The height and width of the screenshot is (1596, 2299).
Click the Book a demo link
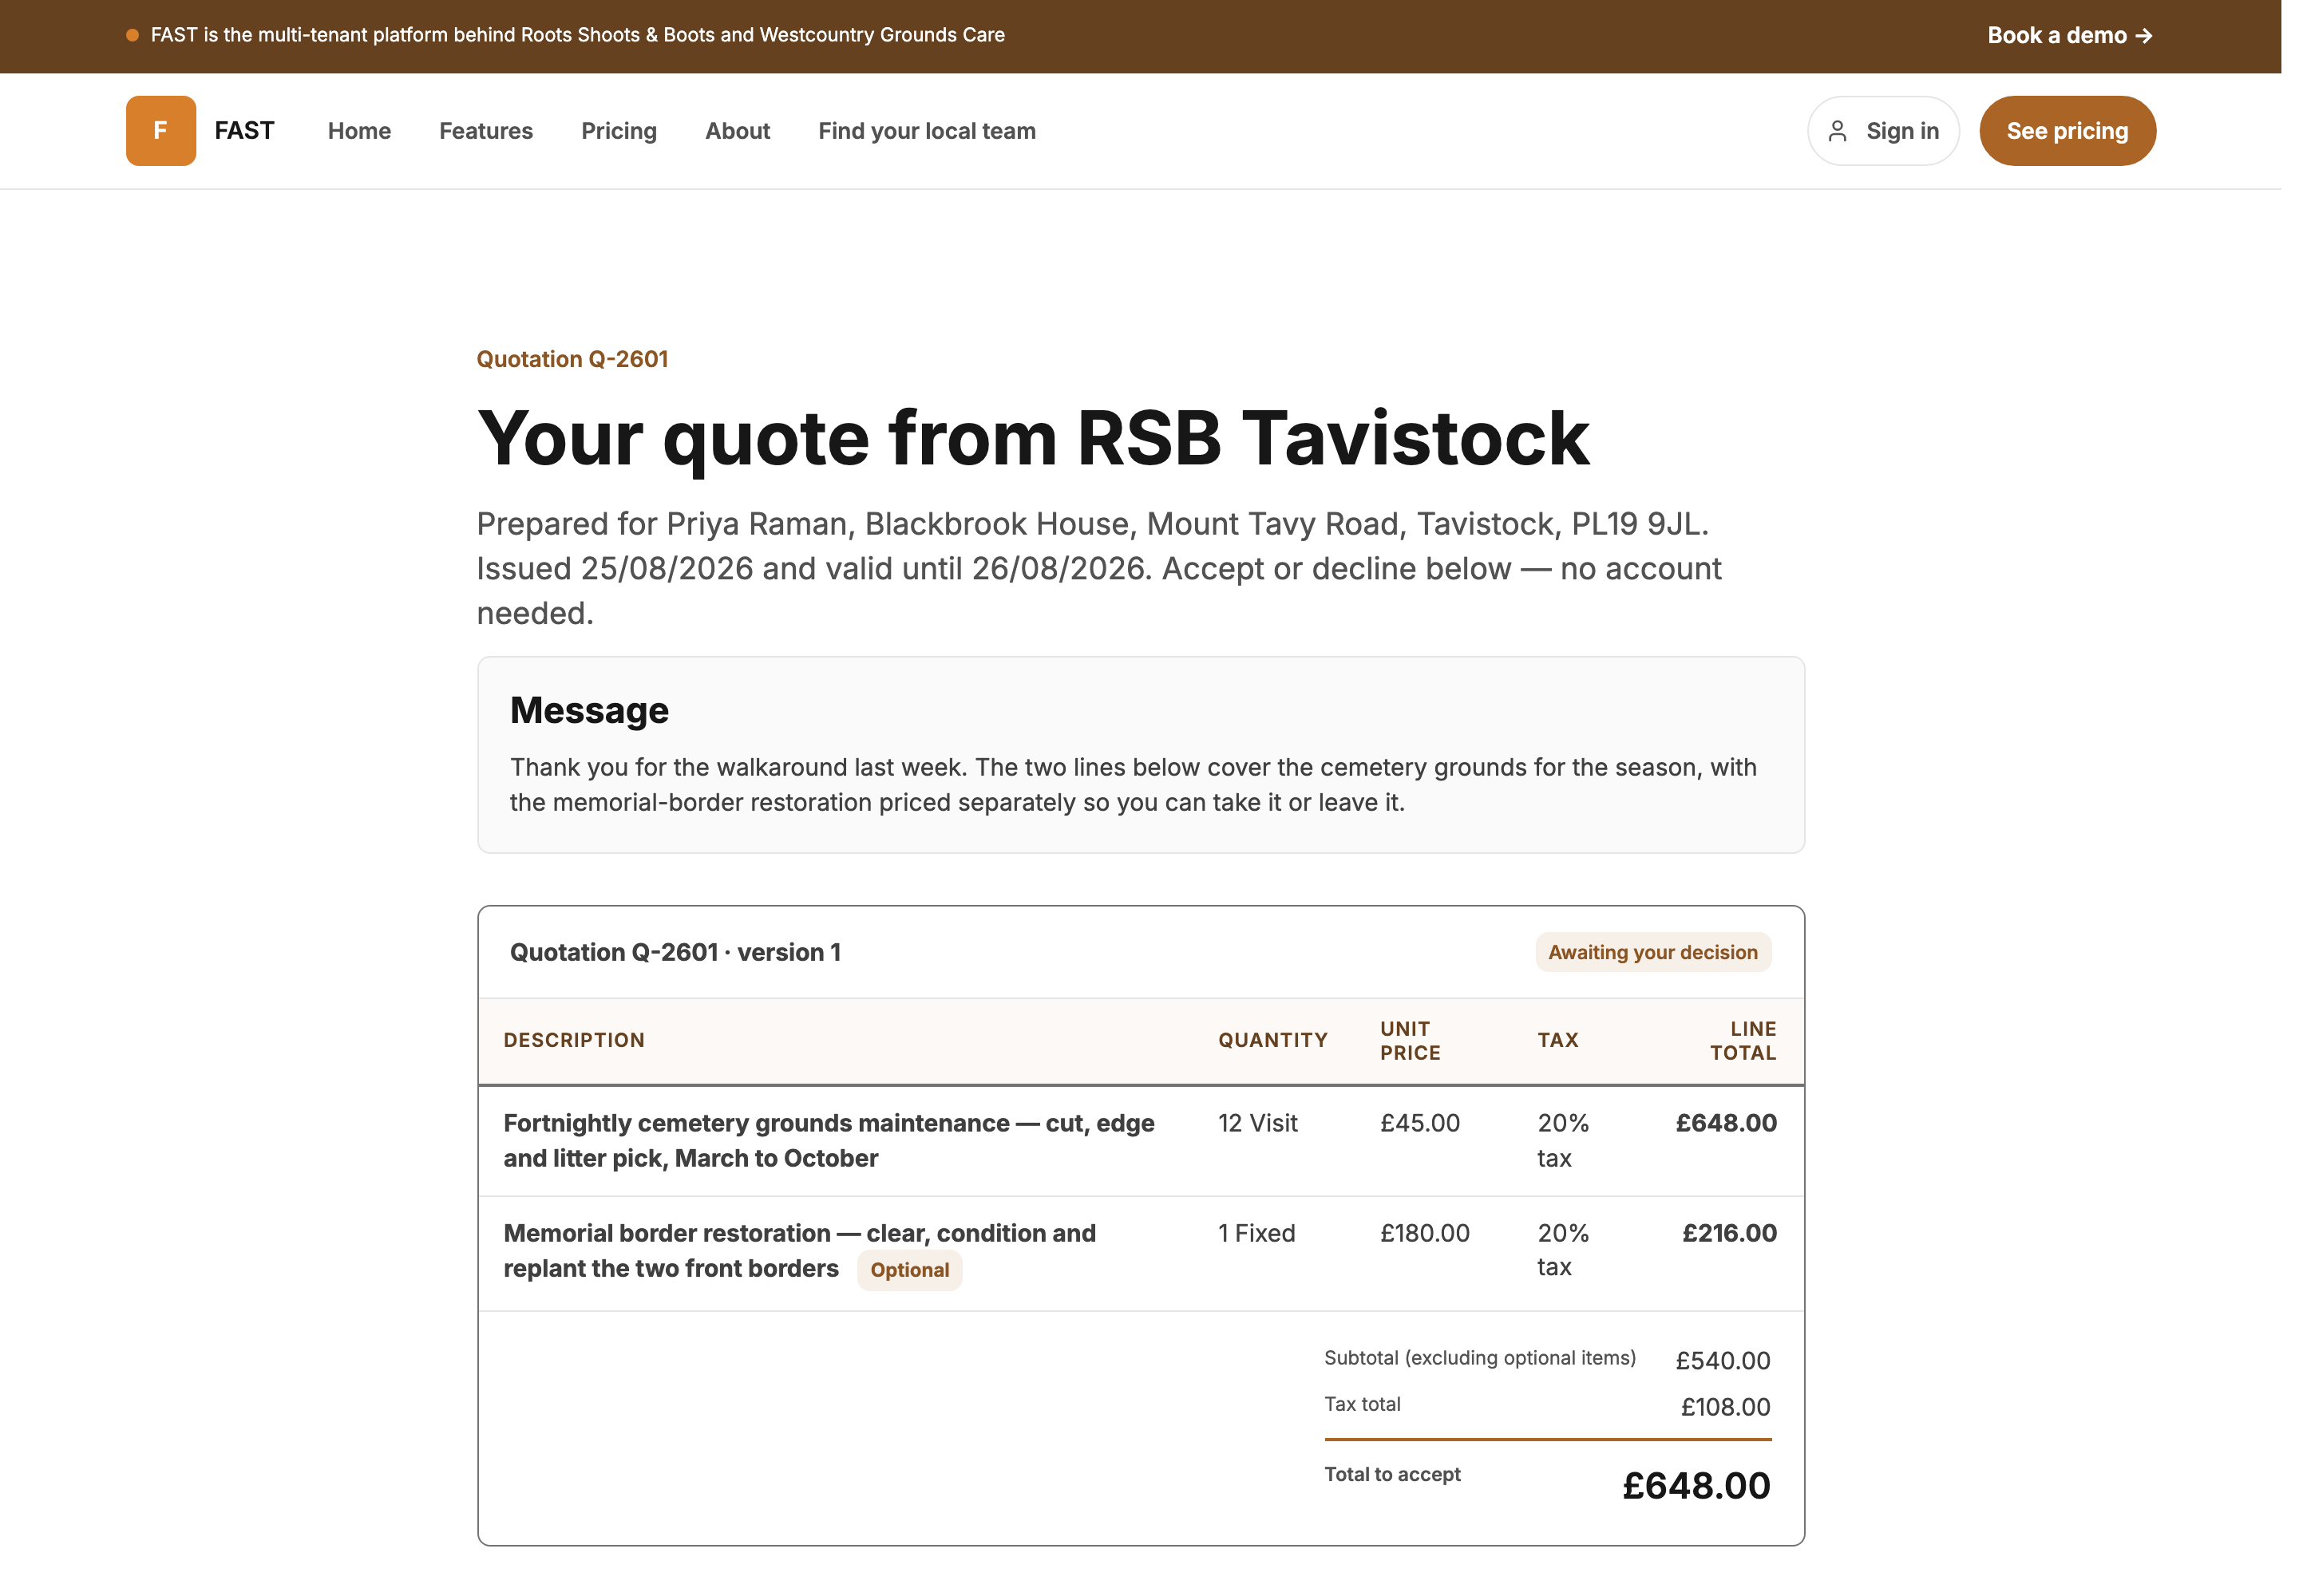[x=2069, y=36]
